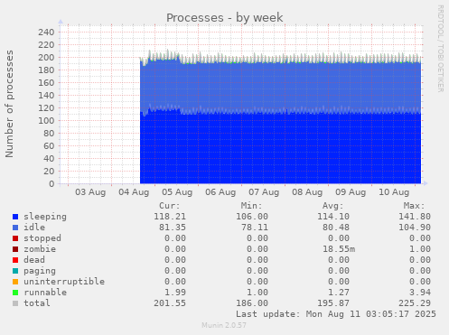Click the '03 Aug' x-axis label
The width and height of the screenshot is (449, 335).
[x=90, y=192]
